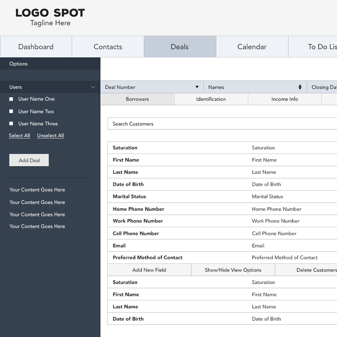
Task: Go to the Calendar tab
Action: click(252, 47)
